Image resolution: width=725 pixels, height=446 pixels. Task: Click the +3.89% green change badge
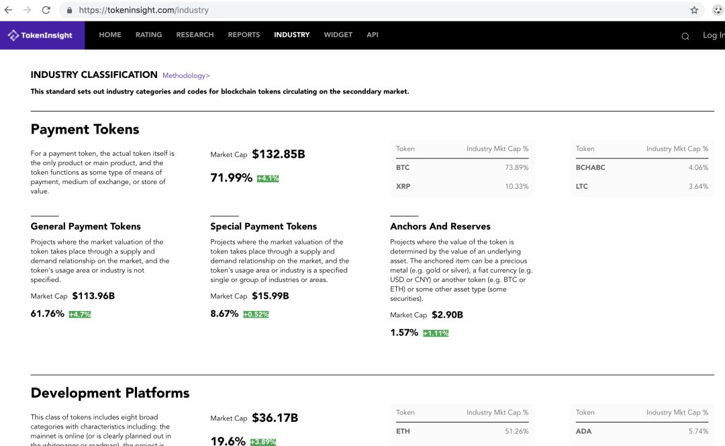coord(263,442)
